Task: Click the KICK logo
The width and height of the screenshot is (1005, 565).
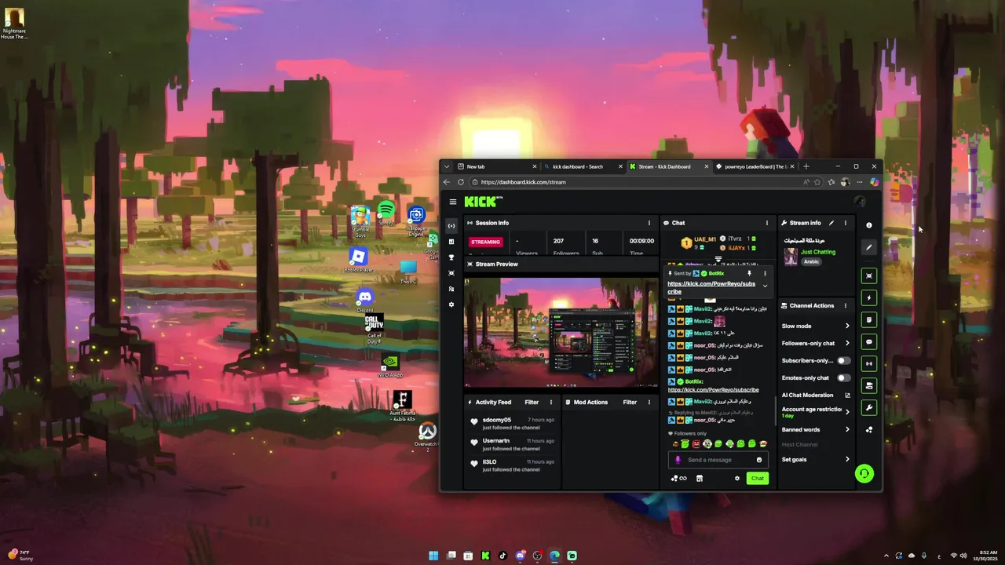Action: [483, 202]
